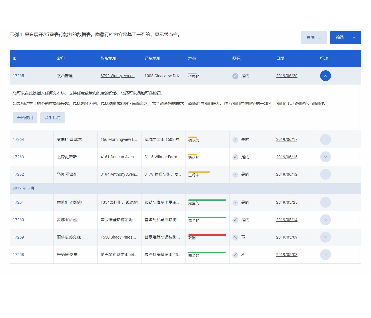Click the cross icon in row 17259
Viewport: 371px width, 318px height.
coord(235,237)
